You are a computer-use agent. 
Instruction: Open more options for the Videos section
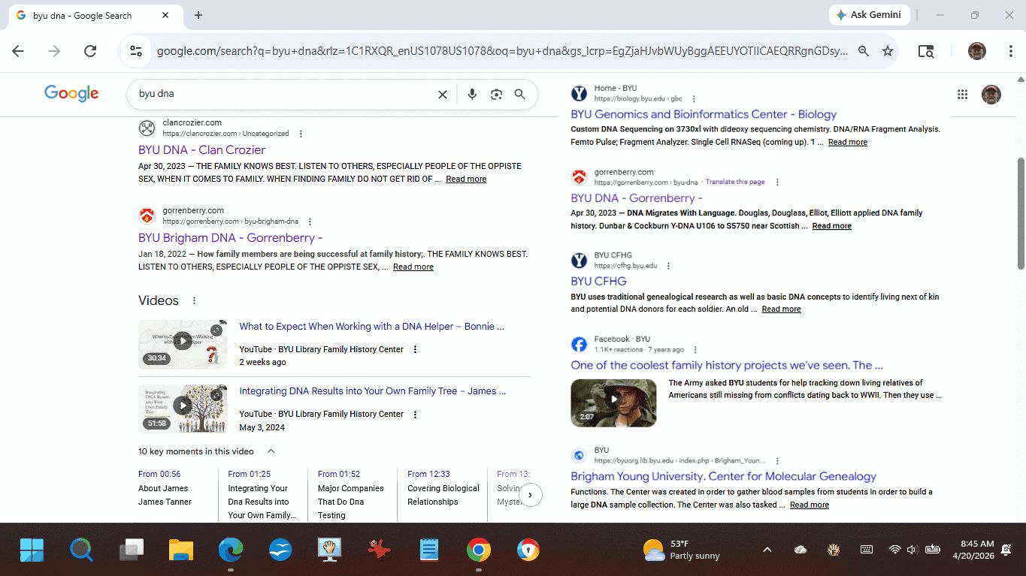[x=194, y=300]
